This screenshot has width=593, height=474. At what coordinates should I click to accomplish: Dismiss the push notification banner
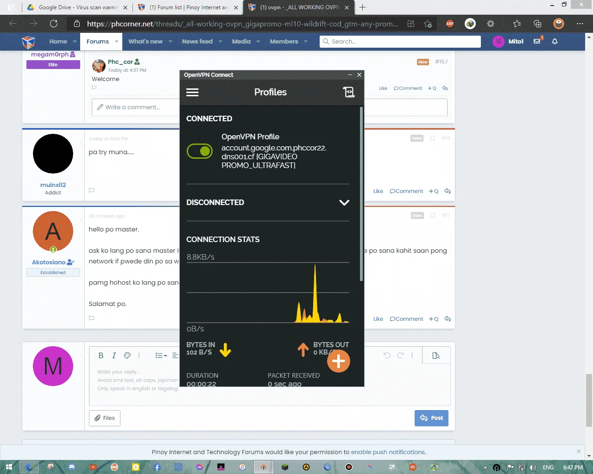[579, 451]
